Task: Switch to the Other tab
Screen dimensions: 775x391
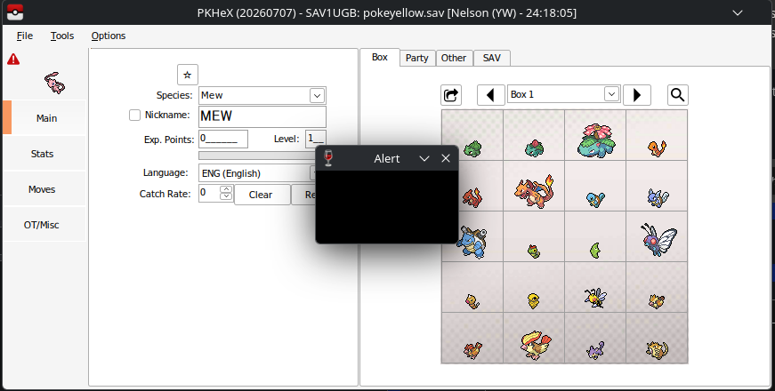Action: [x=454, y=58]
